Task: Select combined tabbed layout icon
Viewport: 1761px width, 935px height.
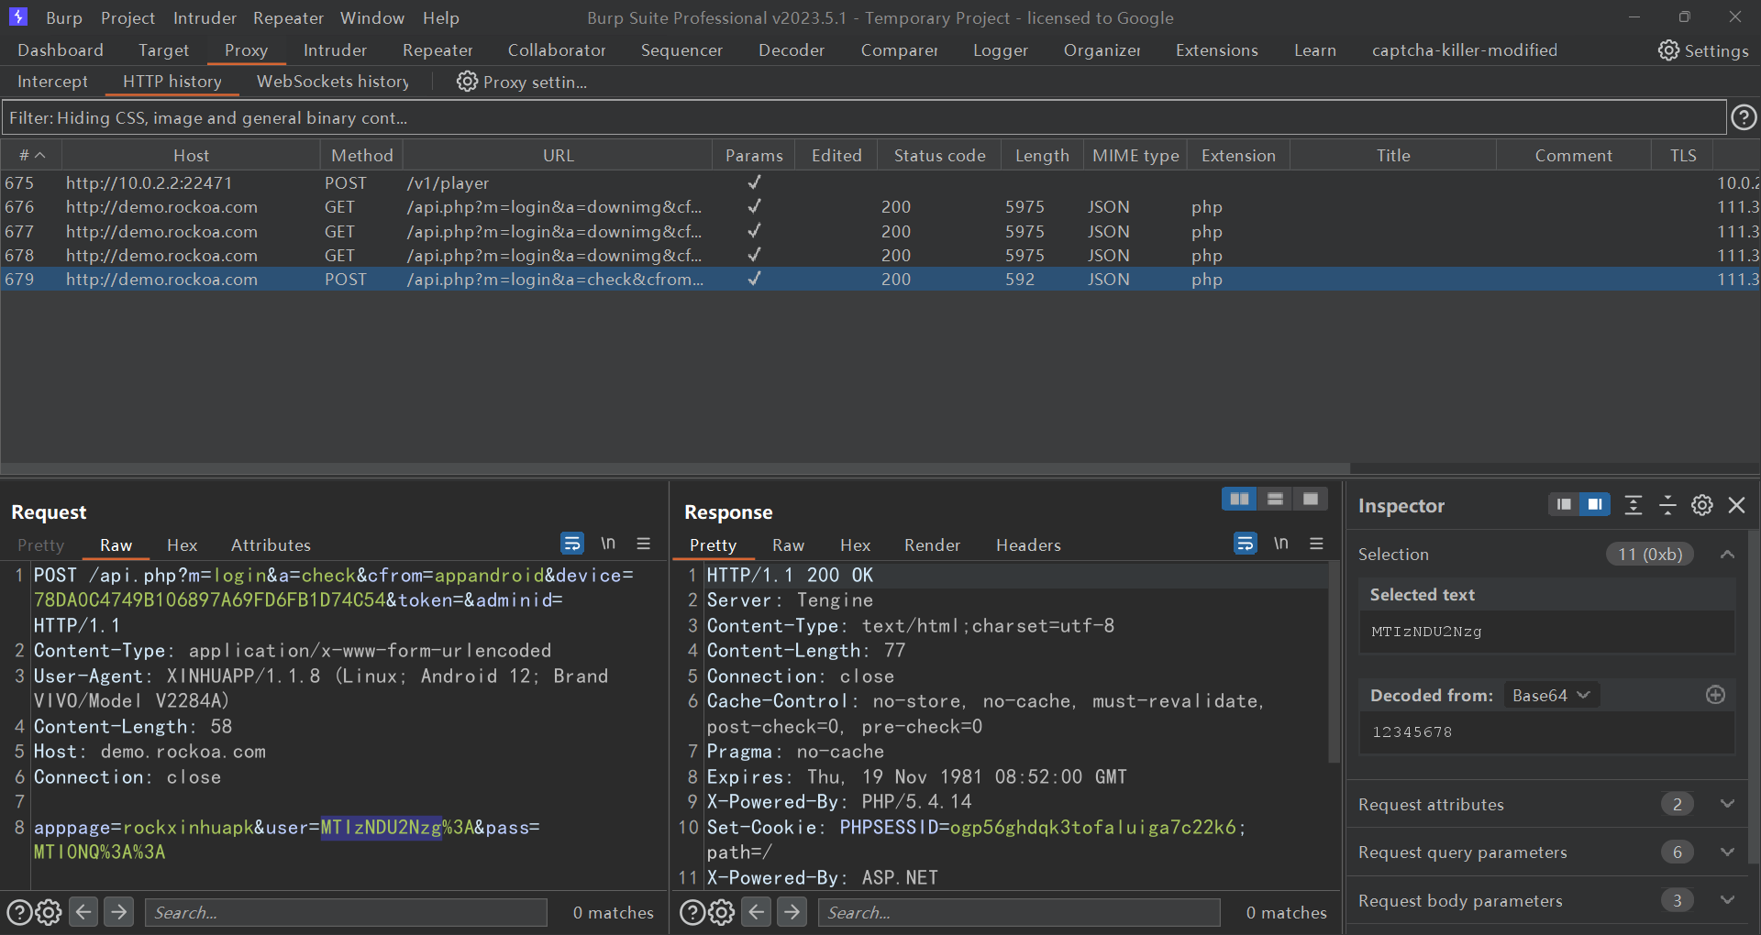Action: pyautogui.click(x=1310, y=499)
